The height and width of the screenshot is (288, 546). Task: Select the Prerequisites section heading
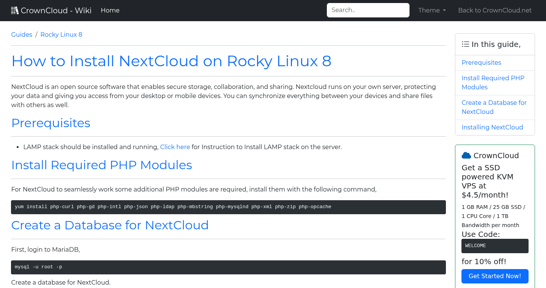[x=51, y=123]
